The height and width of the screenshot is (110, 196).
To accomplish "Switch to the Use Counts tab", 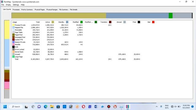I will 7,9.
